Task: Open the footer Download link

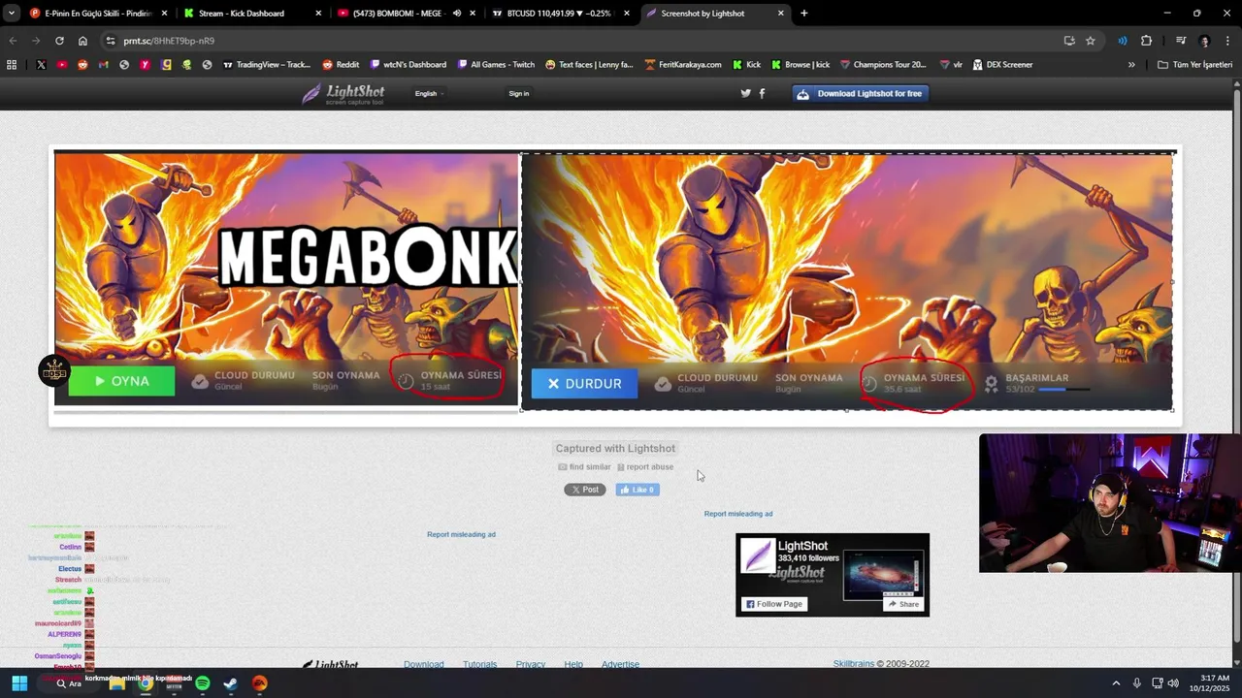Action: [x=424, y=664]
